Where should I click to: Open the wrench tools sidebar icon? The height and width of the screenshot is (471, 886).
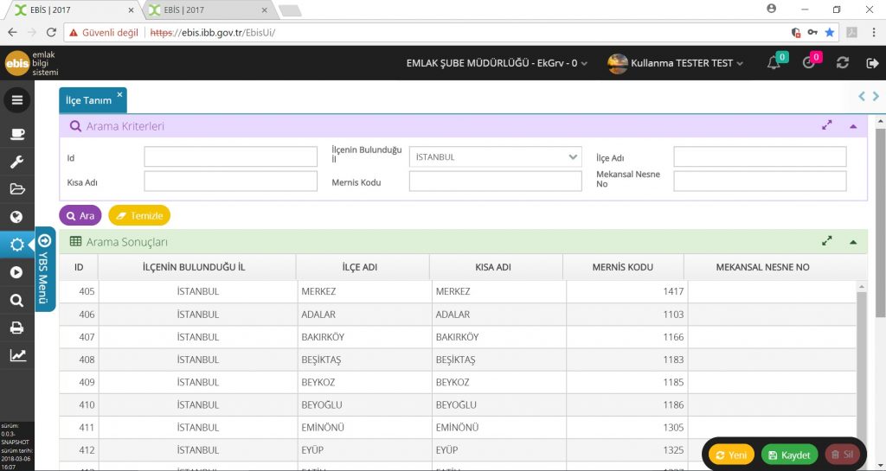[17, 162]
